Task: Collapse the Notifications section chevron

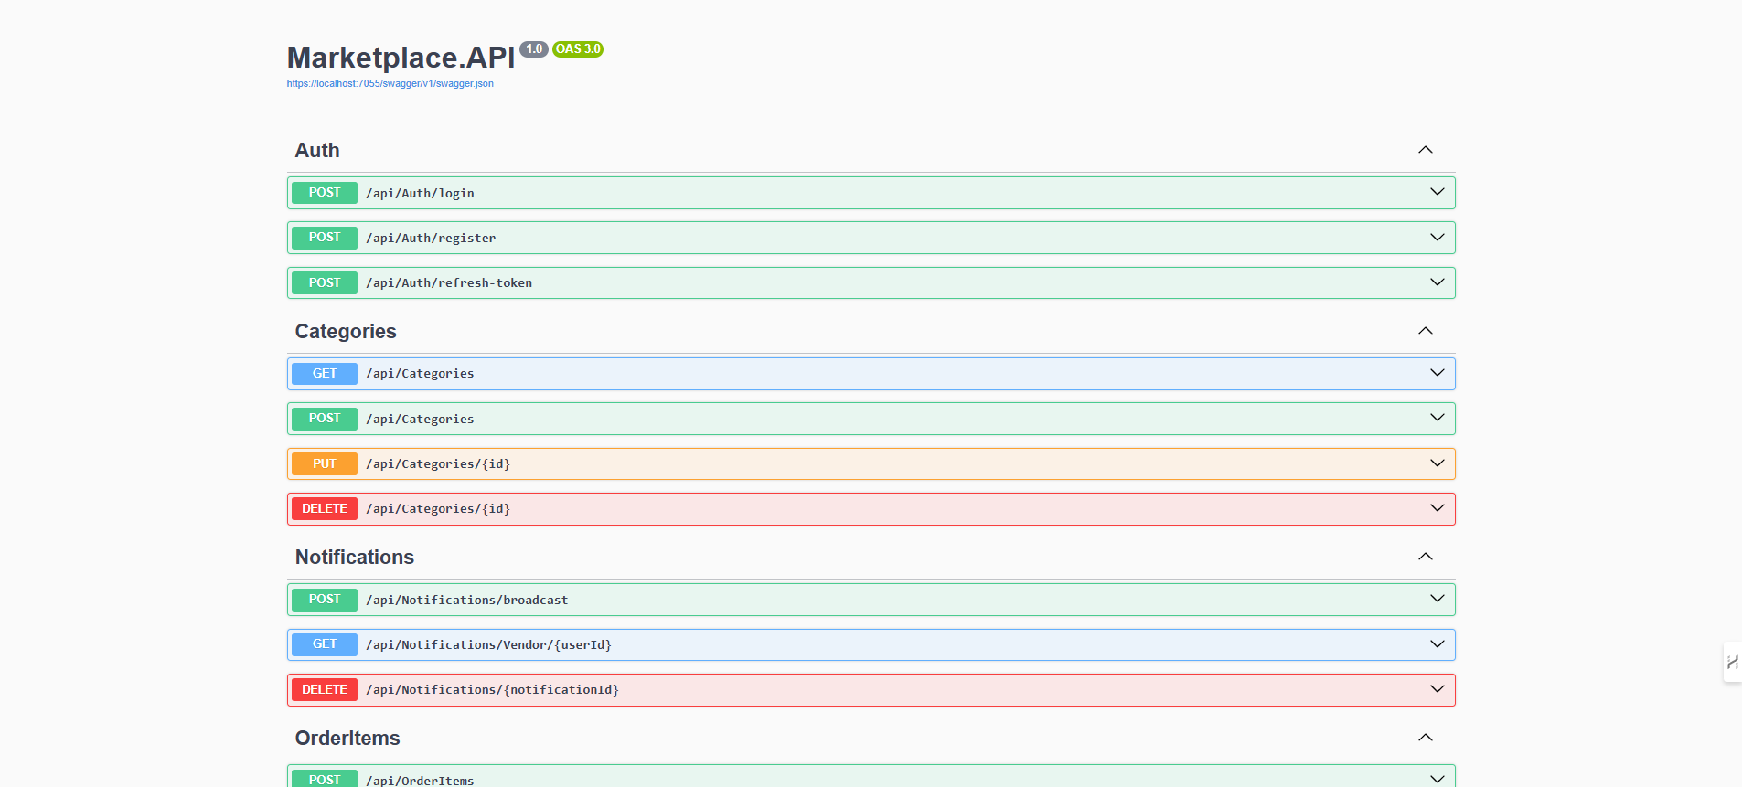Action: (1425, 557)
